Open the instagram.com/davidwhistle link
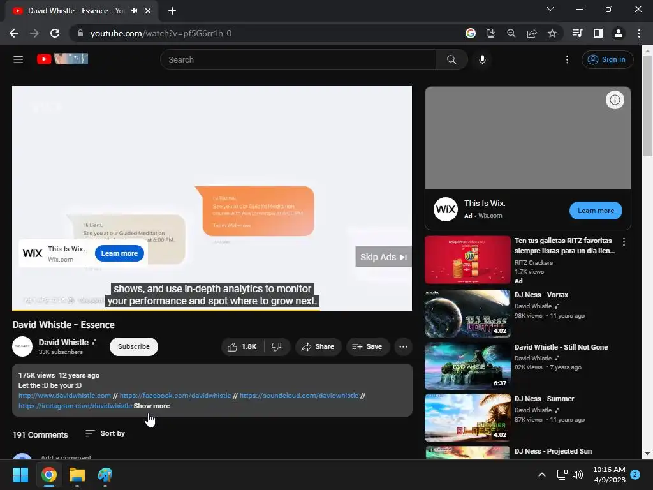Image resolution: width=653 pixels, height=490 pixels. click(x=75, y=406)
